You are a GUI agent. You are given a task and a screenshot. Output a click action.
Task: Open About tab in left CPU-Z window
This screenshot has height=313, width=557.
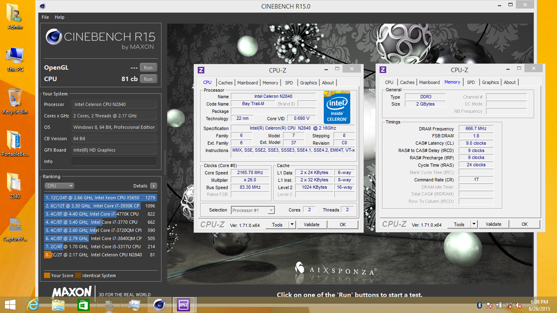pyautogui.click(x=328, y=83)
